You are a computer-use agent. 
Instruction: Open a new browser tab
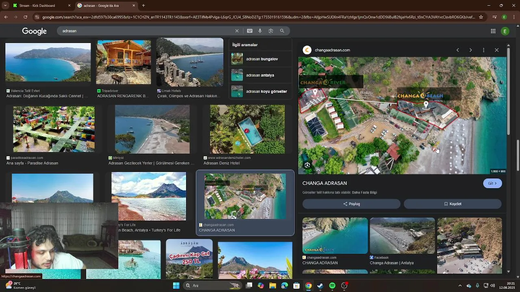[143, 6]
